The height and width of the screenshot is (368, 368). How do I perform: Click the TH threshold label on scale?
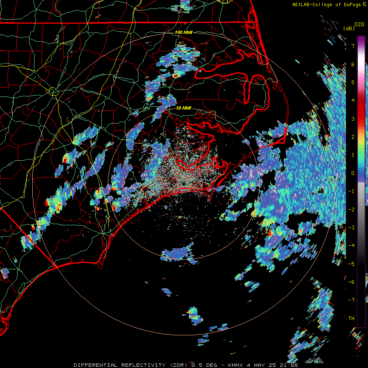click(x=351, y=319)
